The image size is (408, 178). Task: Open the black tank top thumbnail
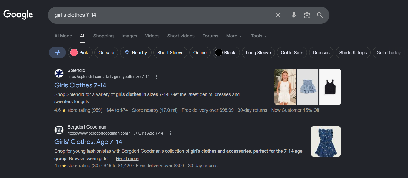tap(330, 87)
